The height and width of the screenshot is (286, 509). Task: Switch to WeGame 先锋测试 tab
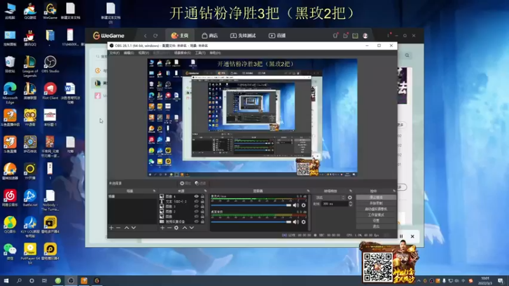pyautogui.click(x=243, y=36)
